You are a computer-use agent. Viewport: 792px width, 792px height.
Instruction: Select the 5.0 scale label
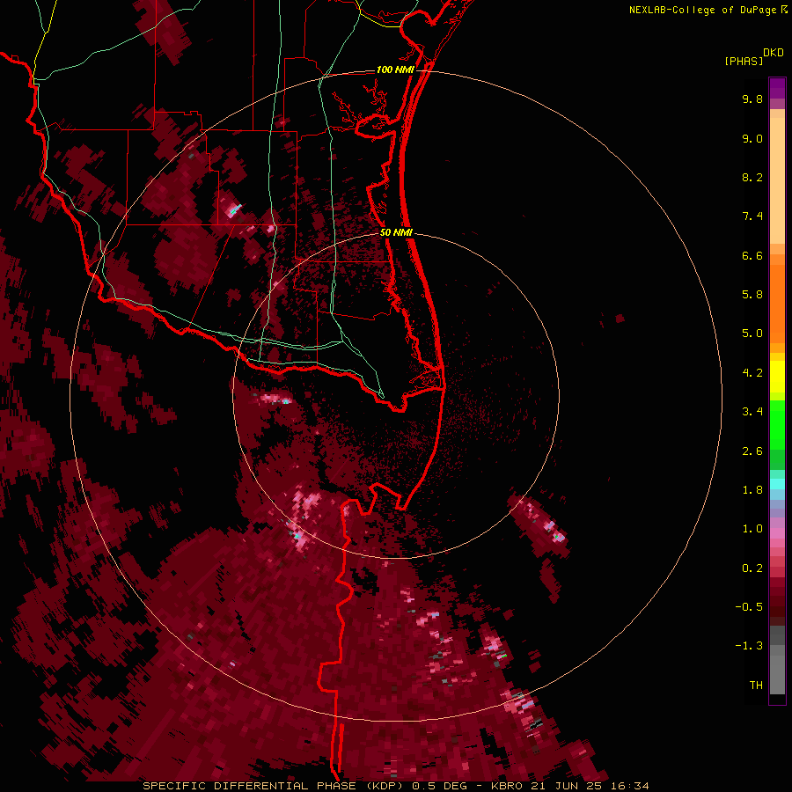752,334
